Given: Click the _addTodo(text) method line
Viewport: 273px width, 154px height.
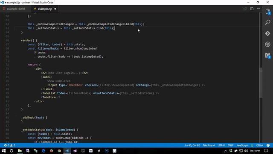Looking at the screenshot, I should pos(34,118).
